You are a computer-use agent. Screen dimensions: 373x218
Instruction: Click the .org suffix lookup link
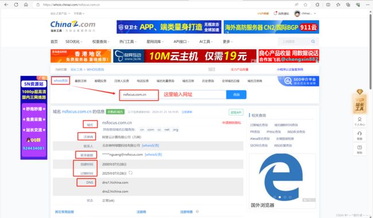tap(176, 129)
